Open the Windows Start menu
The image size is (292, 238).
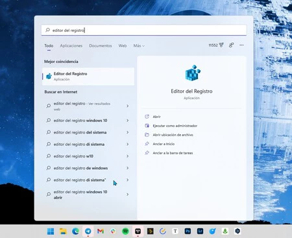coord(51,232)
